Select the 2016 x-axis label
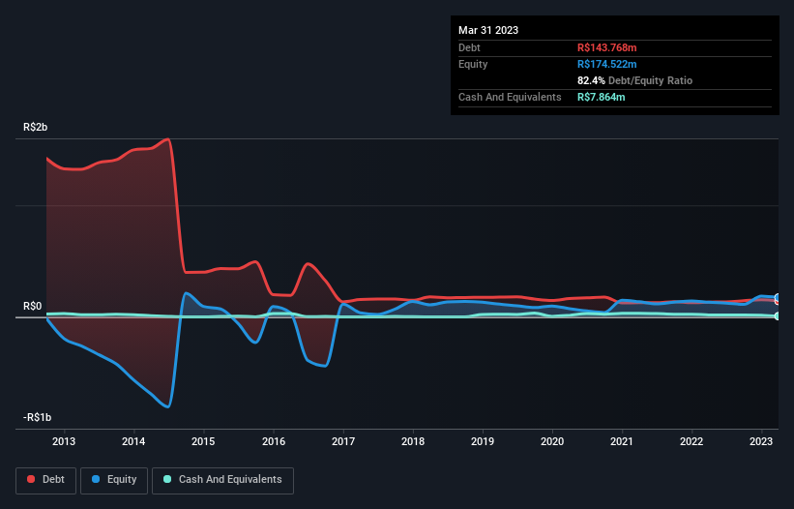This screenshot has width=794, height=509. pyautogui.click(x=274, y=441)
